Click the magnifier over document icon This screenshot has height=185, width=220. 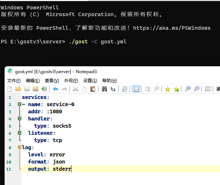[125, 89]
